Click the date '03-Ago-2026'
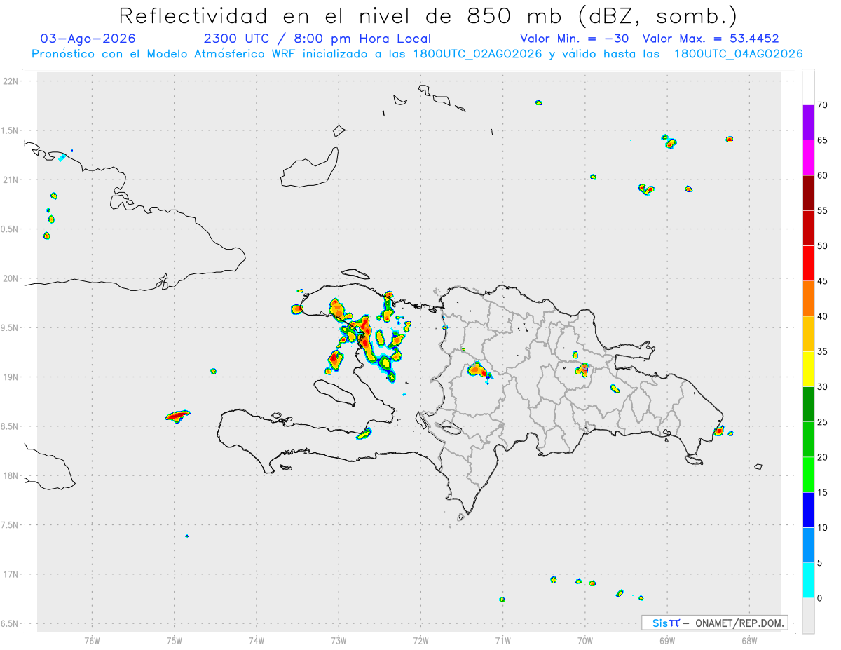This screenshot has height=650, width=841. click(x=88, y=39)
